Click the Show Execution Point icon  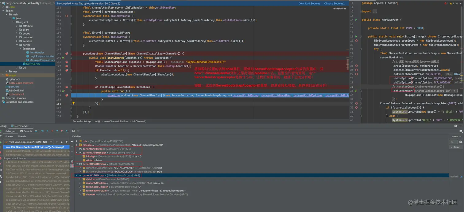[x=36, y=131]
